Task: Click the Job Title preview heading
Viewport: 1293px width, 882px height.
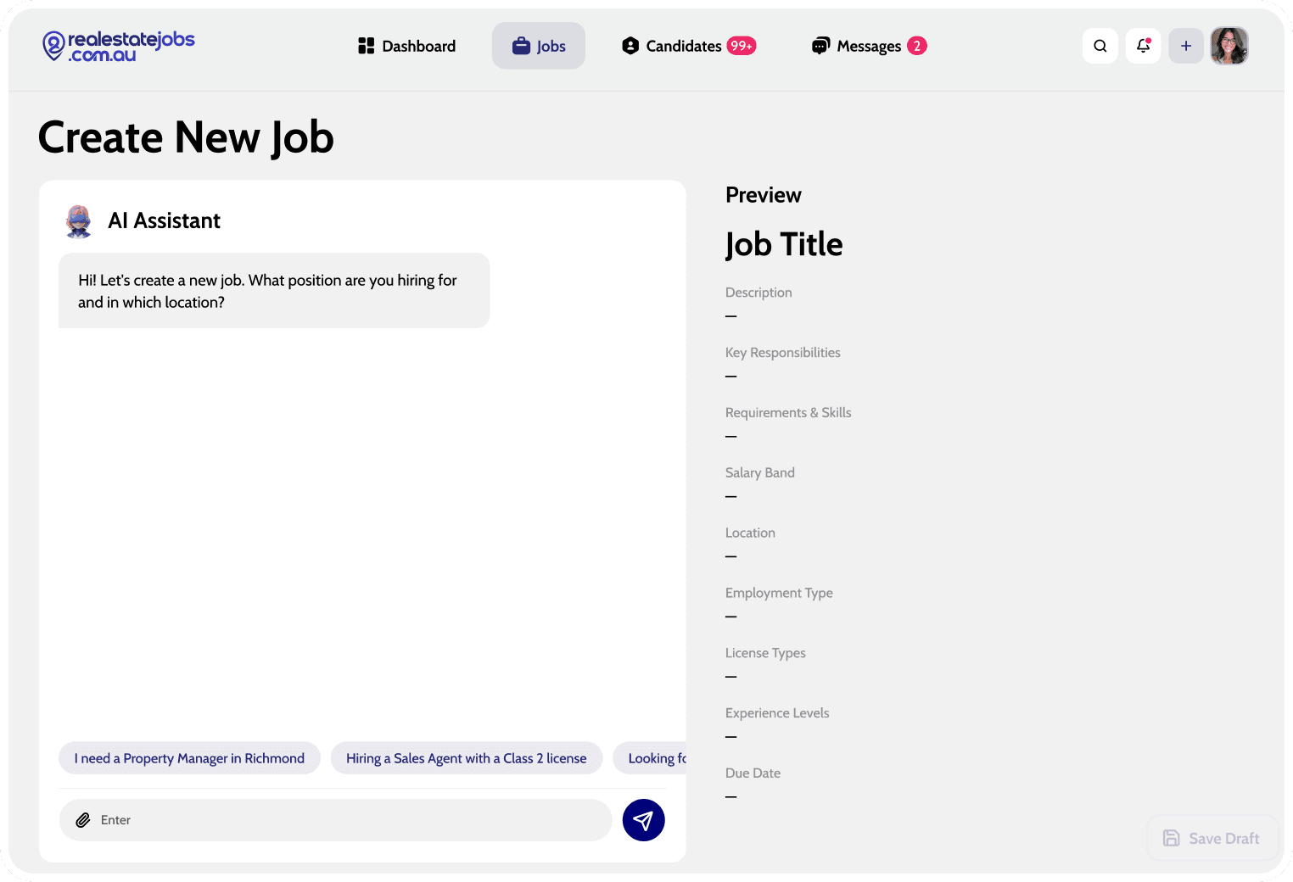Action: 784,244
